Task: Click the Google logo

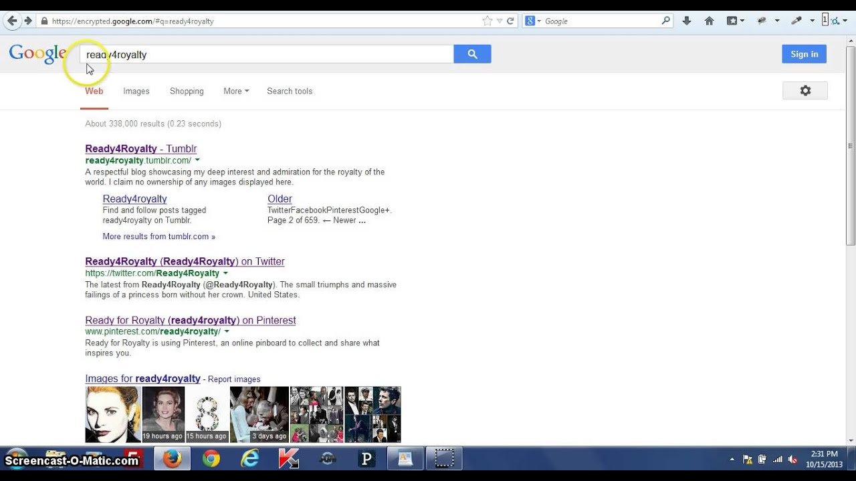Action: pyautogui.click(x=37, y=53)
